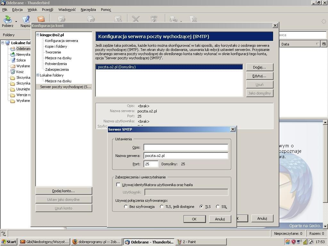Select the Odebrane inbox folder icon
Screen dimensions: 328x246
13,49
